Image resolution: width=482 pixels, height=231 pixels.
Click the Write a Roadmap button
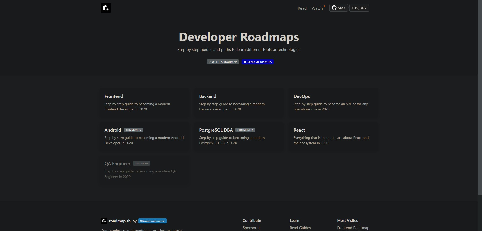point(223,62)
